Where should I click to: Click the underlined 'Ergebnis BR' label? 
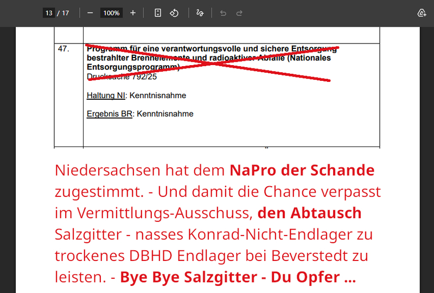pyautogui.click(x=109, y=114)
